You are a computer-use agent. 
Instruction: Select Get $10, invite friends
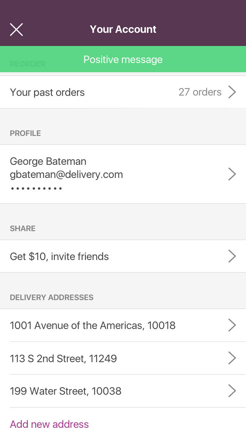pyautogui.click(x=59, y=256)
